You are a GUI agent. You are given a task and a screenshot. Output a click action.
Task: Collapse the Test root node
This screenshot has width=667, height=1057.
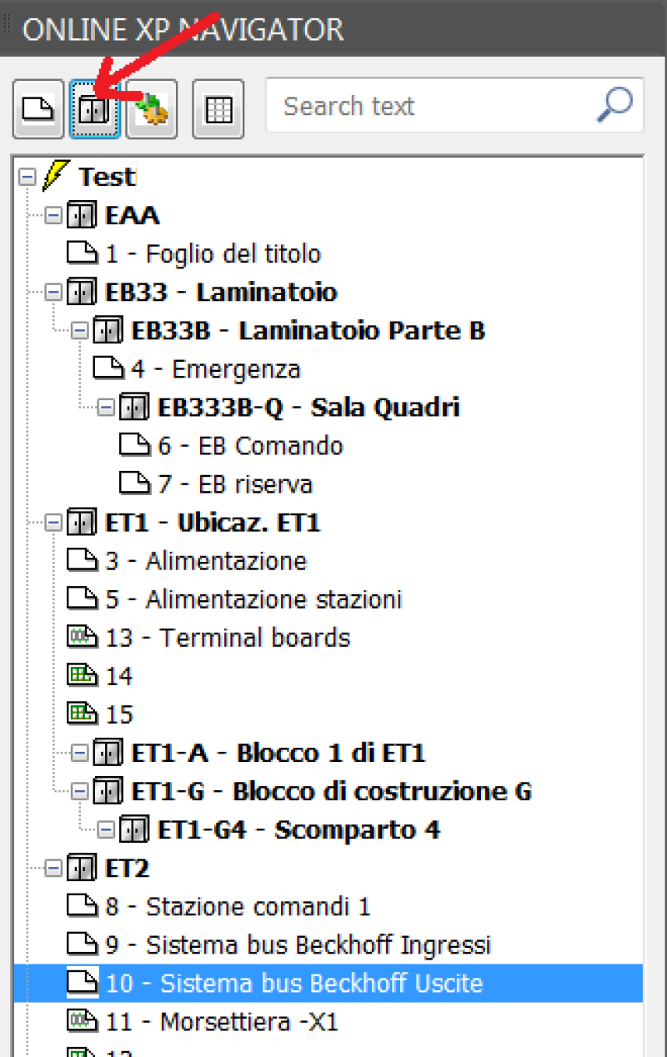pos(28,177)
